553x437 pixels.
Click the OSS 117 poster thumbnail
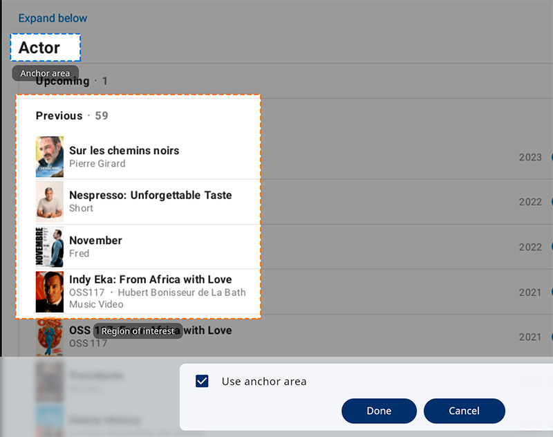tap(50, 337)
